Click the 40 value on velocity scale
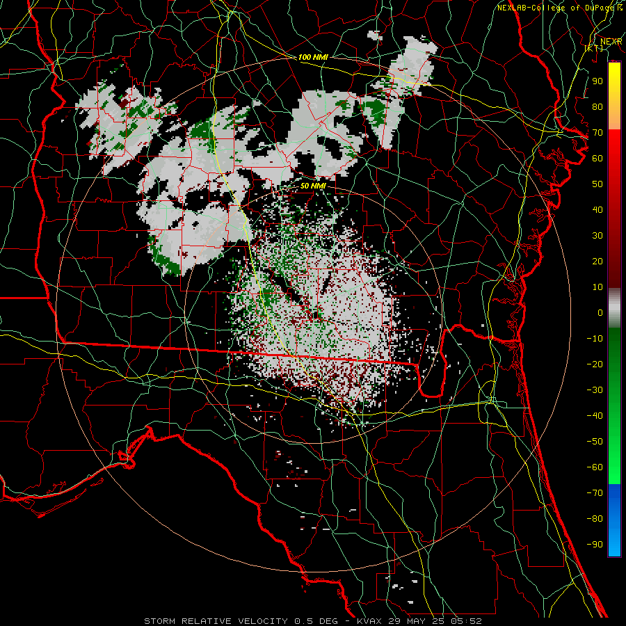The height and width of the screenshot is (626, 626). [x=597, y=209]
